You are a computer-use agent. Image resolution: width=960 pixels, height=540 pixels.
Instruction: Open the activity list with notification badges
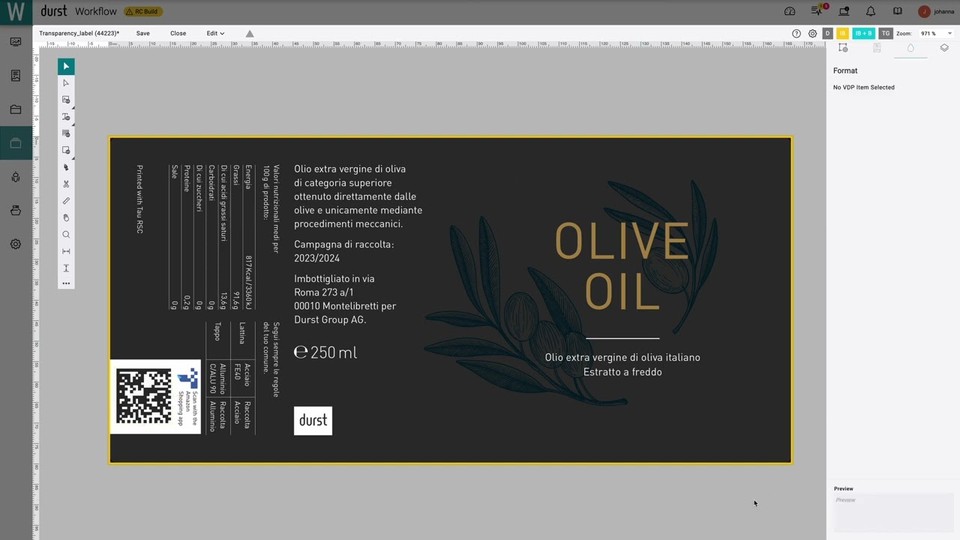tap(817, 11)
